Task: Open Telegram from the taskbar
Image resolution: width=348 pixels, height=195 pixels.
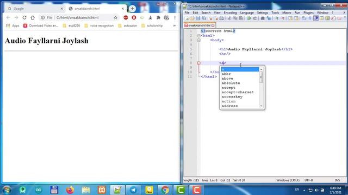Action: tap(133, 190)
